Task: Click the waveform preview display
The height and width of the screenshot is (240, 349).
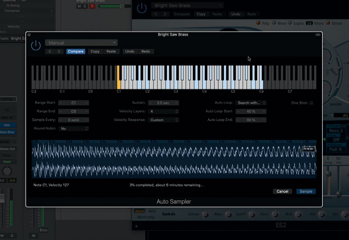Action: [174, 159]
